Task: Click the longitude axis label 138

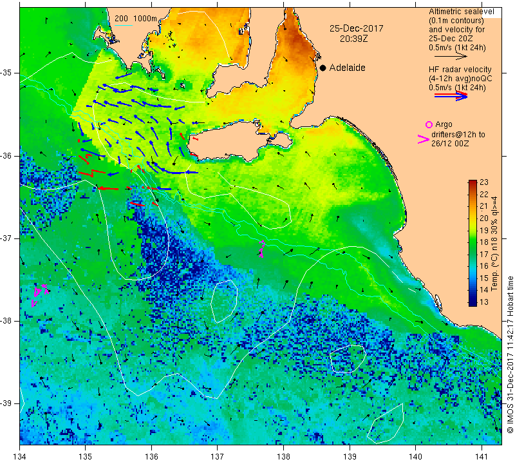Action: pos(283,456)
